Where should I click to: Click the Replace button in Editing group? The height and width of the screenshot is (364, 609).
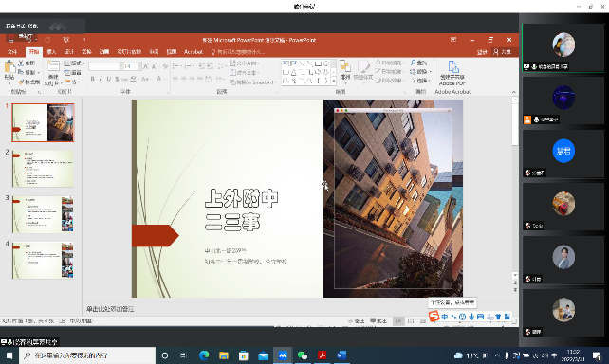(420, 71)
